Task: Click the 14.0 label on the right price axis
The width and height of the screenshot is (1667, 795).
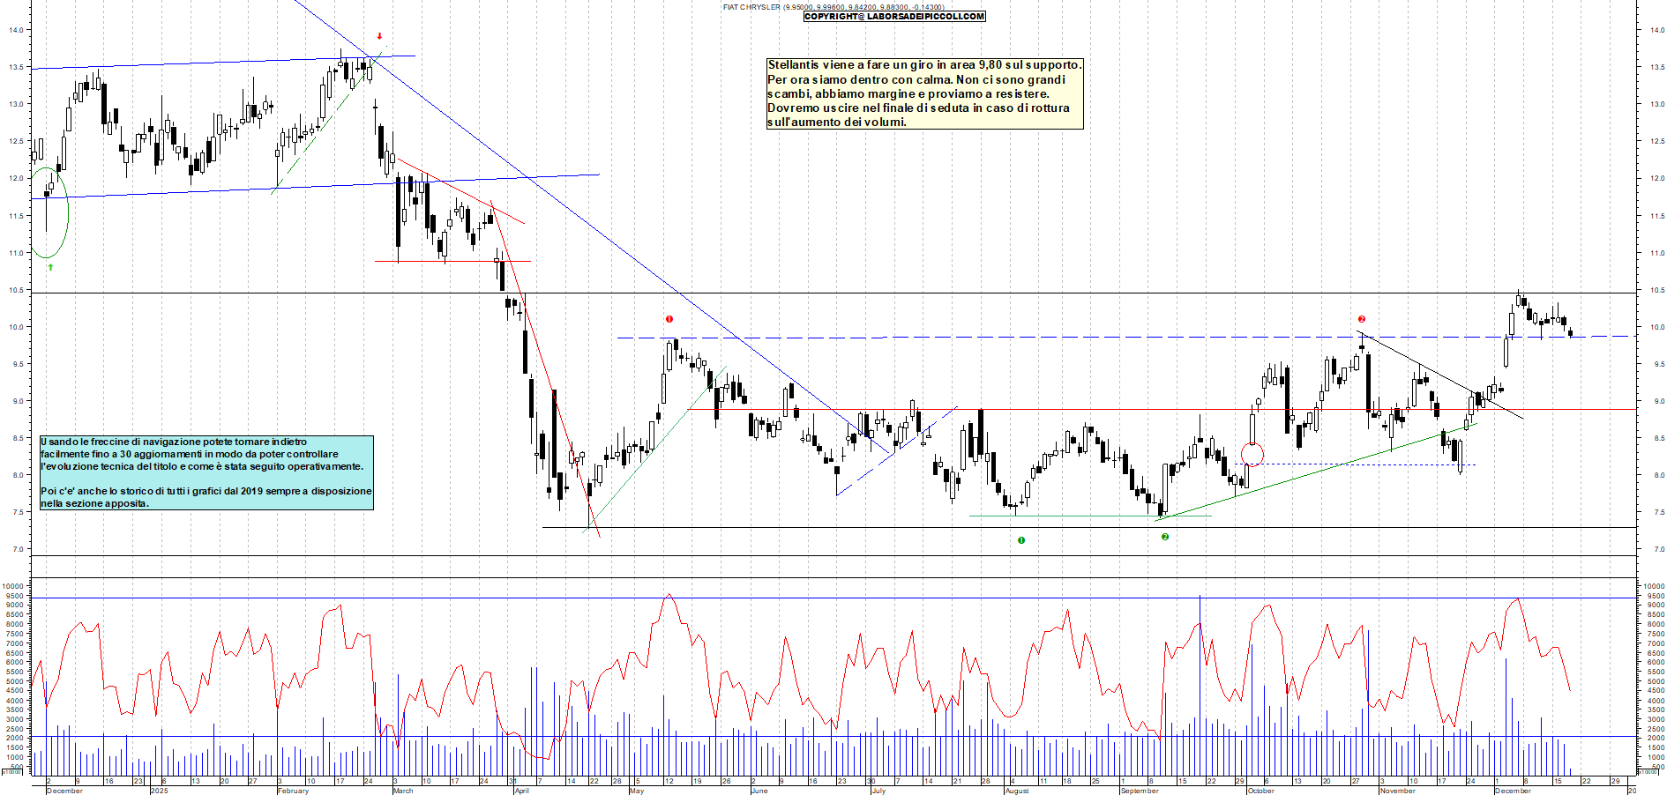Action: [x=1656, y=30]
